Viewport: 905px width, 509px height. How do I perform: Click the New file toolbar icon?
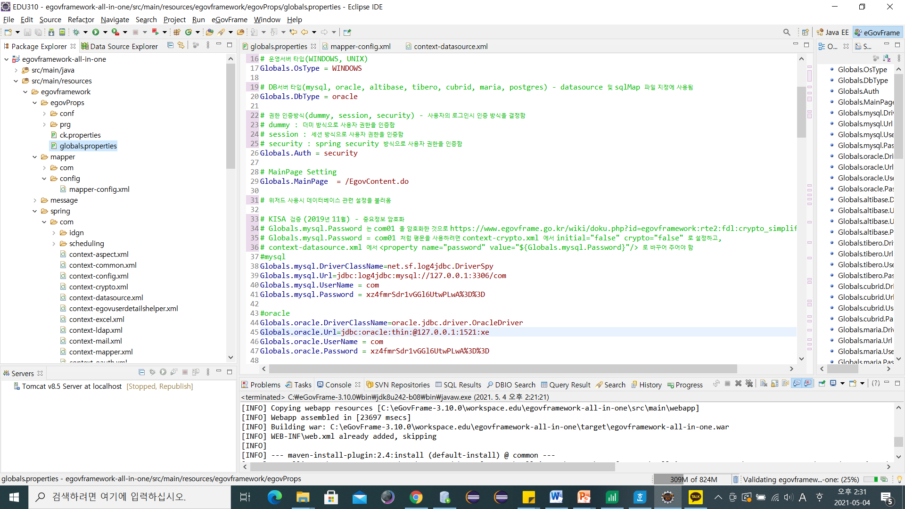tap(8, 33)
